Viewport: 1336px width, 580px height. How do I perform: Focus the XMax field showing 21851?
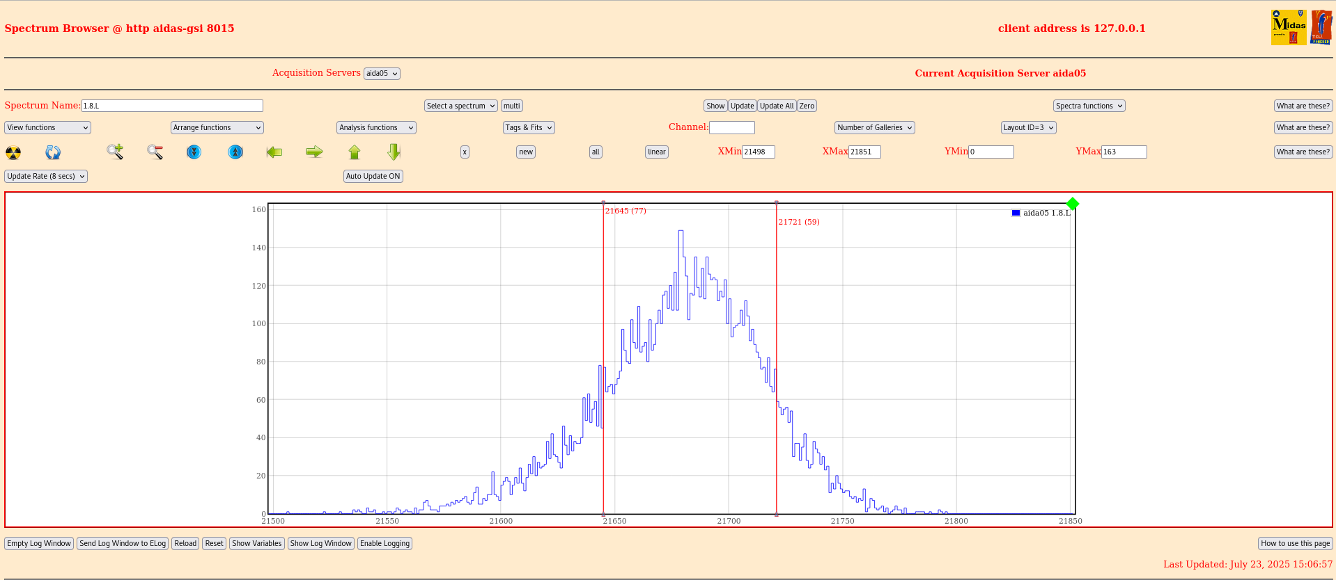[864, 152]
